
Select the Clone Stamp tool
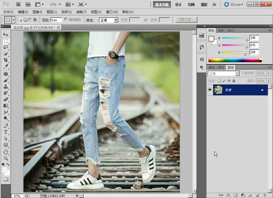[6, 87]
